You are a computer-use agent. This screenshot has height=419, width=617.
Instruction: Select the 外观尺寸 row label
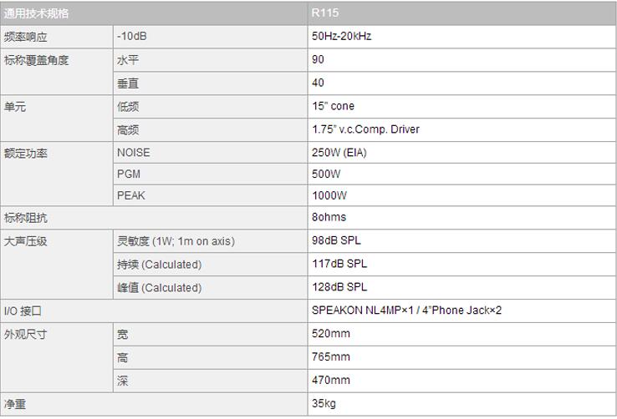click(26, 334)
